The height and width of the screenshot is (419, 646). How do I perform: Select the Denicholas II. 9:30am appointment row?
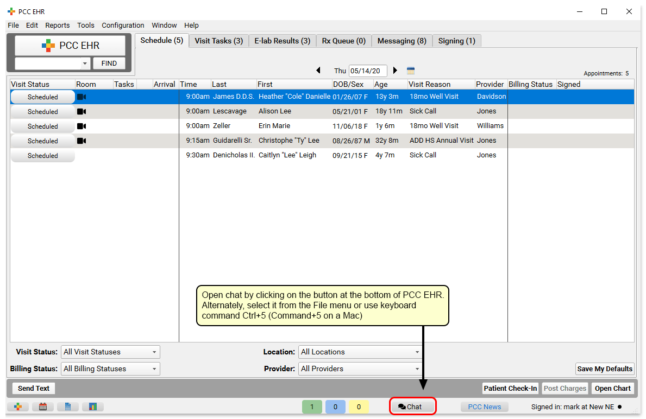click(322, 155)
